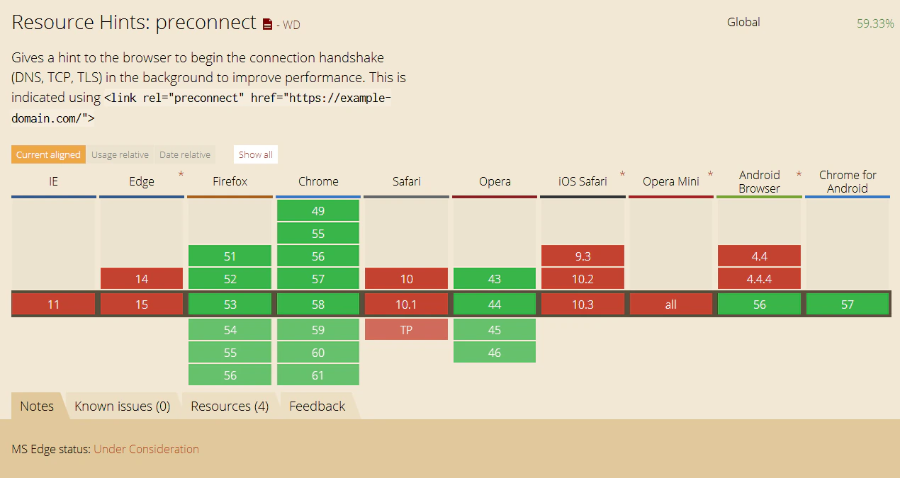
Task: Select the Safari 10 cell
Action: (407, 279)
